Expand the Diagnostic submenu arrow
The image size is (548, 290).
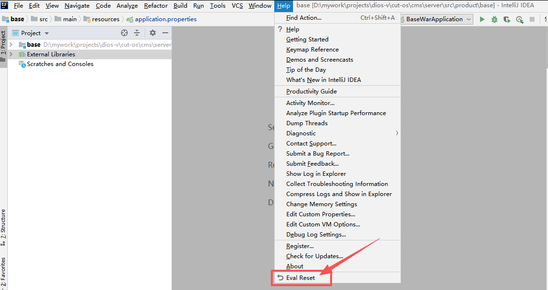[397, 133]
